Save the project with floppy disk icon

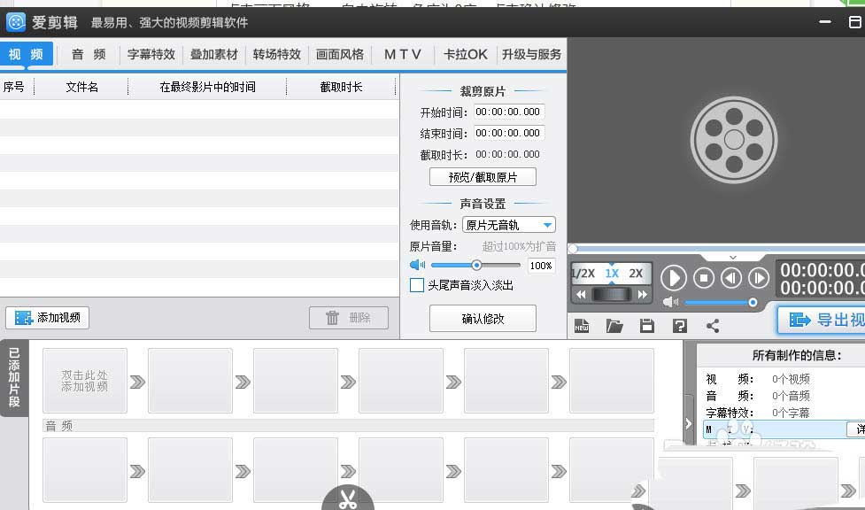tap(647, 326)
